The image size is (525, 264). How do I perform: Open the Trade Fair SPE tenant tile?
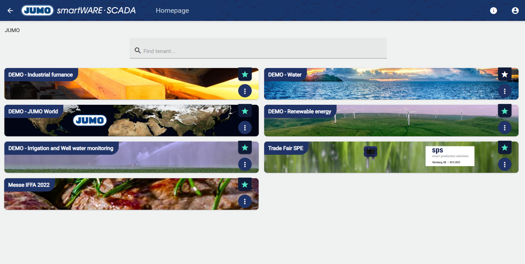391,157
